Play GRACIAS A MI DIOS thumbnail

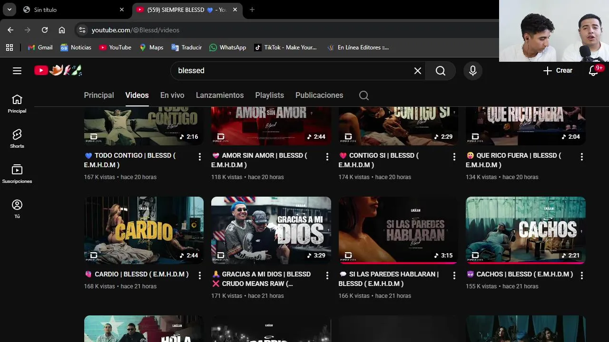pyautogui.click(x=271, y=230)
